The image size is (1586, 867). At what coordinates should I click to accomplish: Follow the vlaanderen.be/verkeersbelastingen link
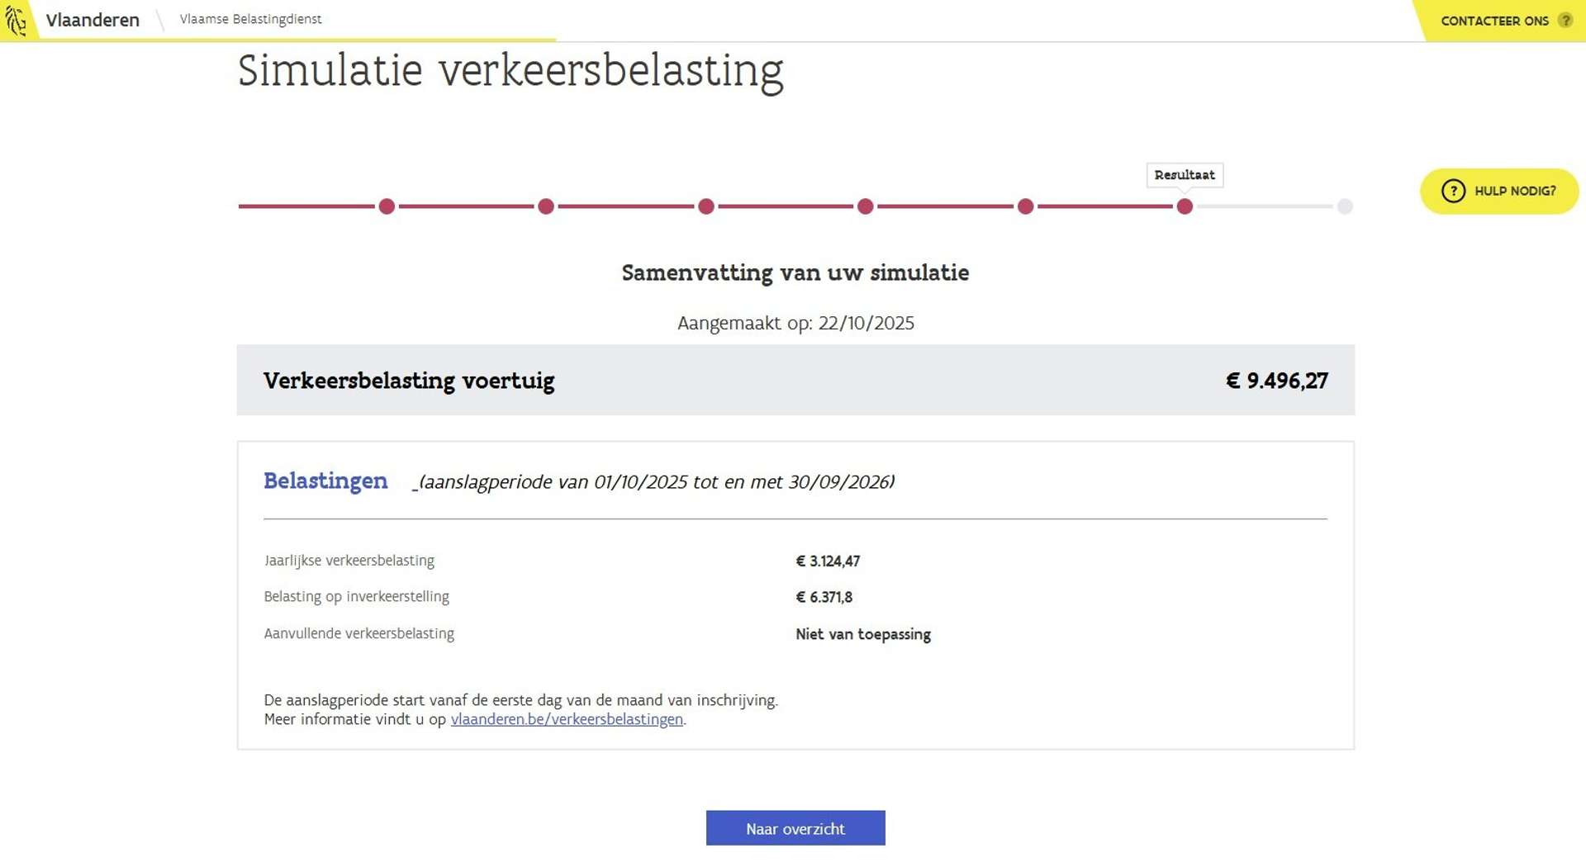click(567, 719)
